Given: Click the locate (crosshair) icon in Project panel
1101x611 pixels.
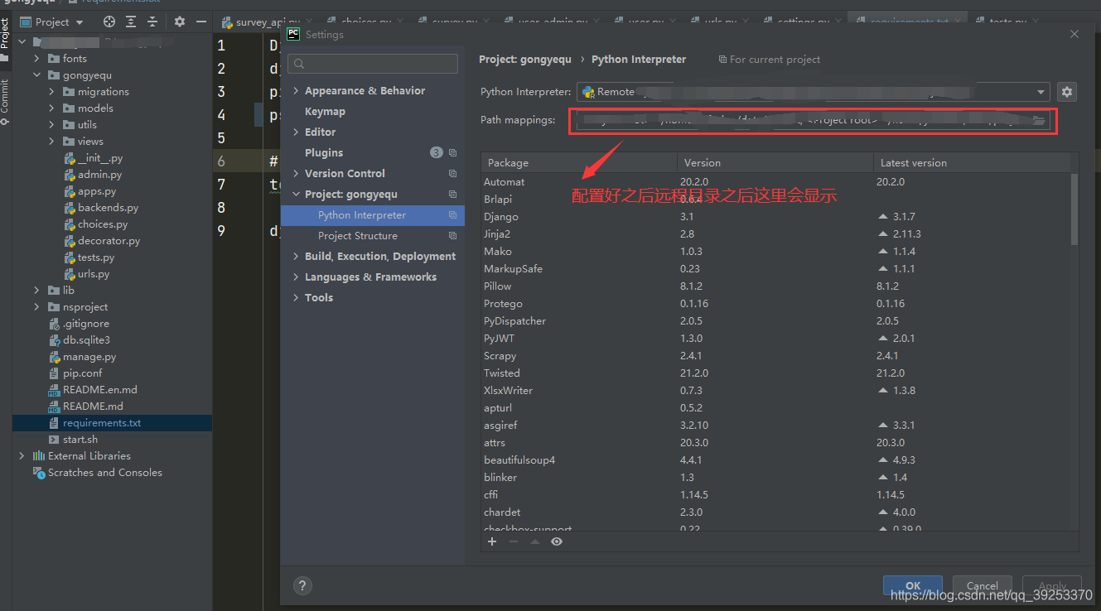Looking at the screenshot, I should coord(109,22).
